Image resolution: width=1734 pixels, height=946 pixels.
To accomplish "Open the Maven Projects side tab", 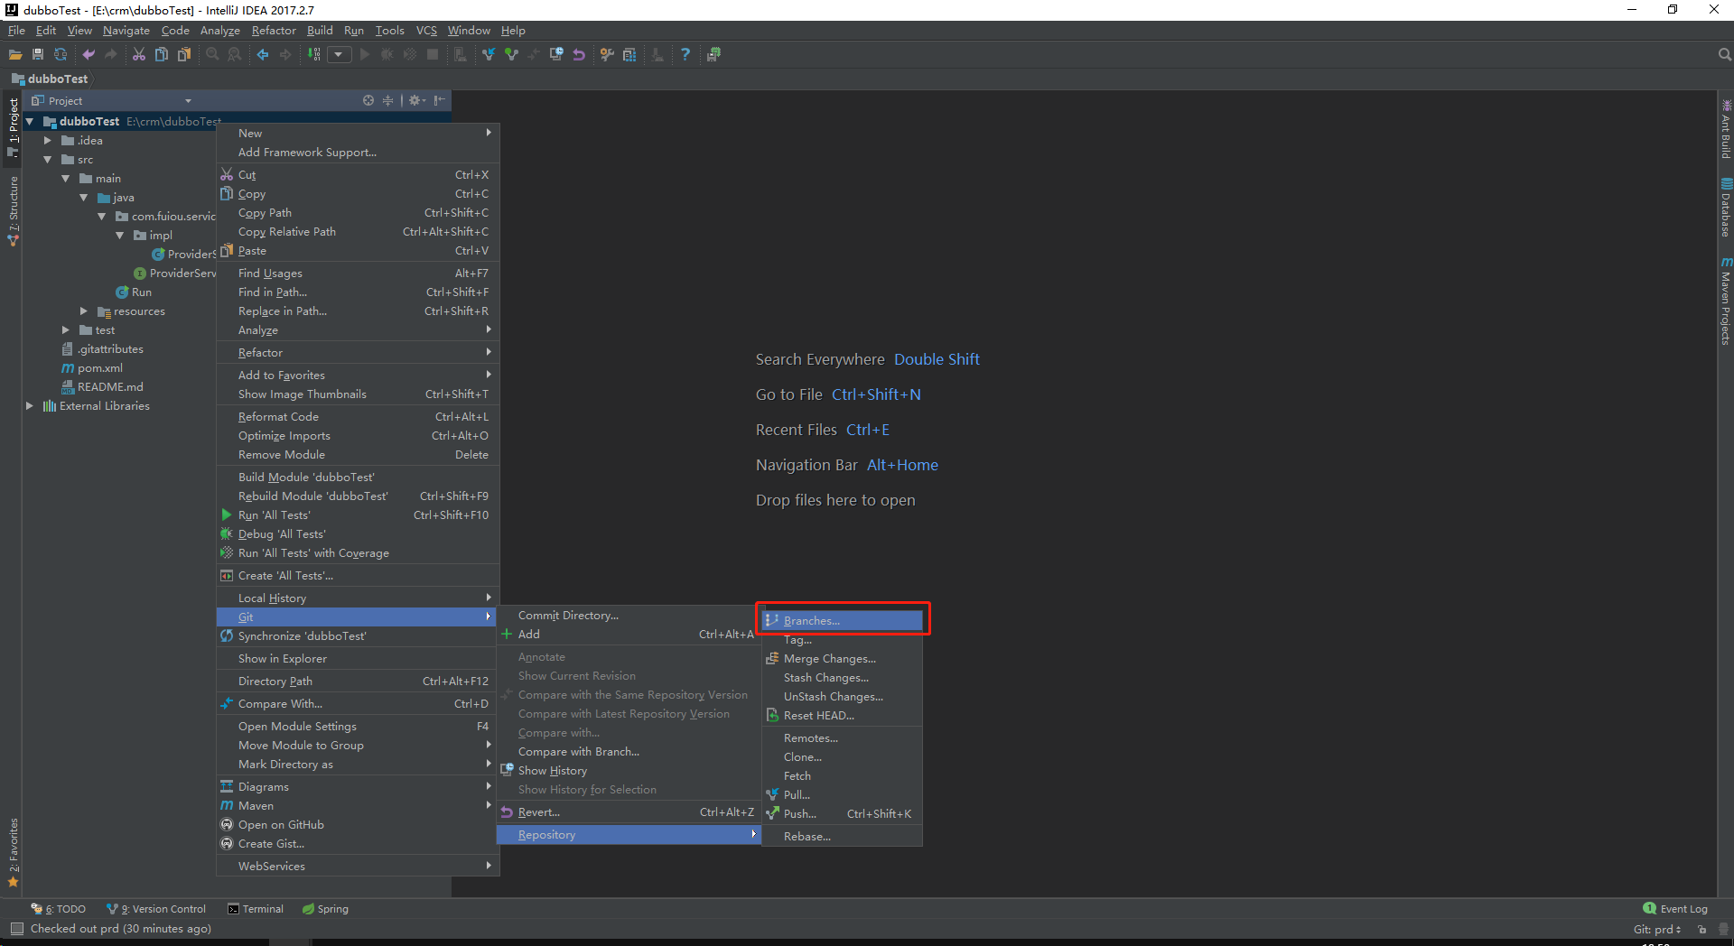I will 1726,300.
